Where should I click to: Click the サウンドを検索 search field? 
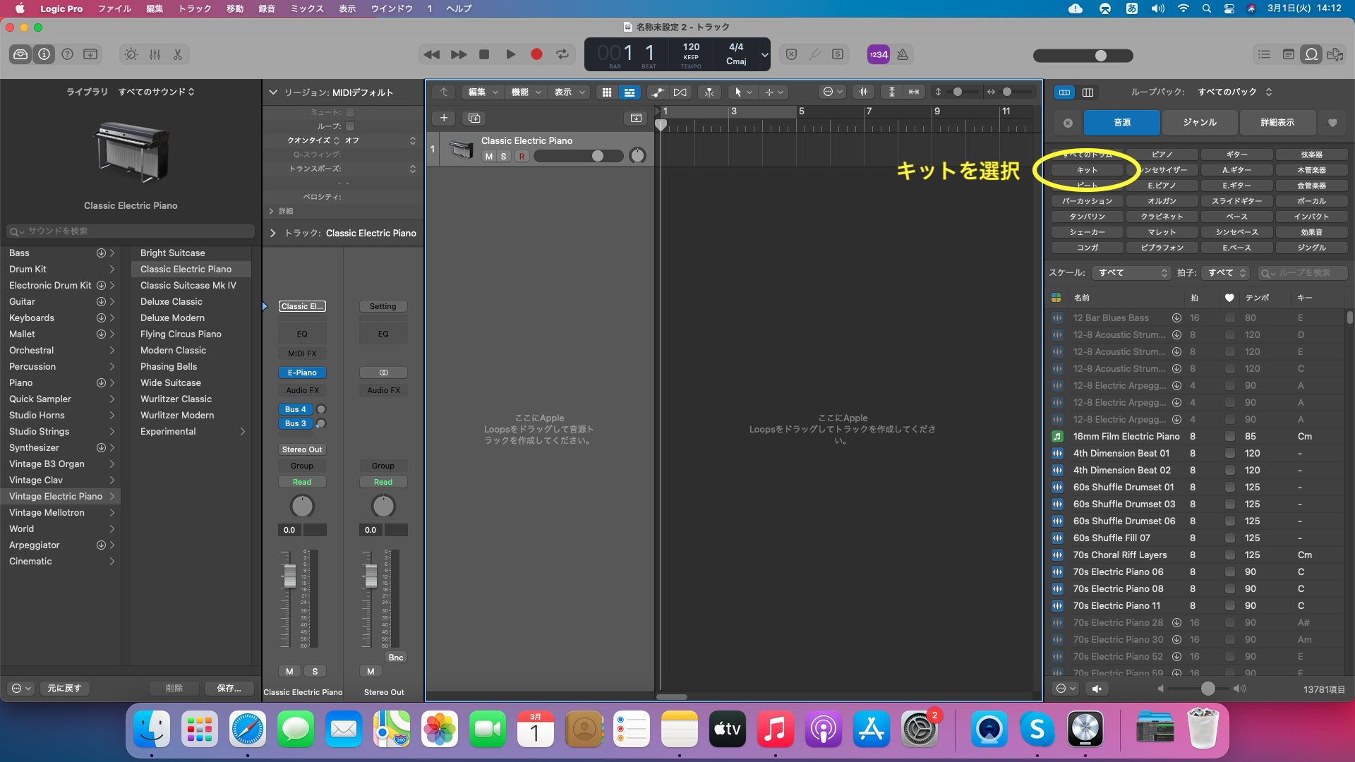[x=131, y=231]
